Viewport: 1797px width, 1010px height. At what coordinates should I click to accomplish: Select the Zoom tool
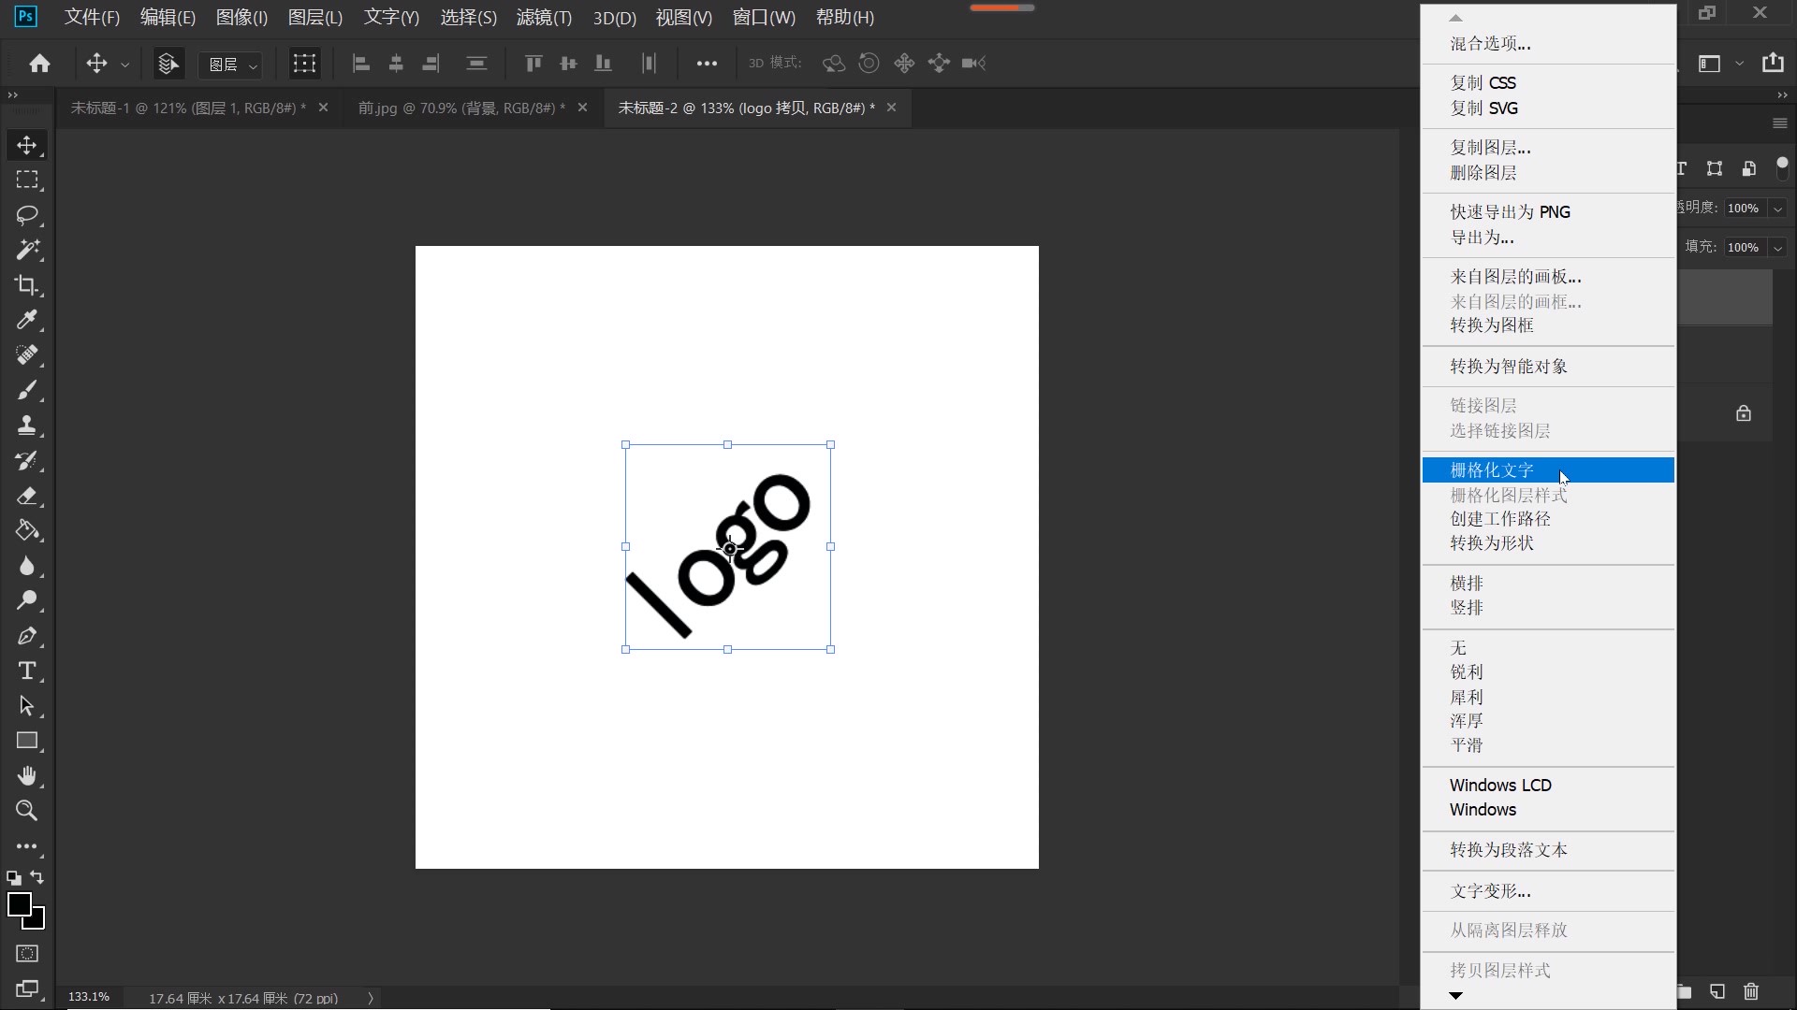(x=26, y=811)
